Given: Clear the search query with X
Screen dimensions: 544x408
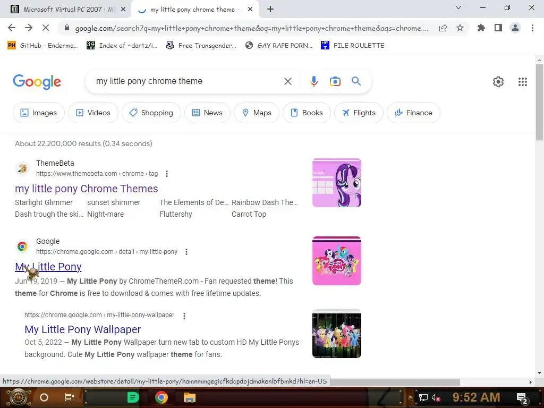Looking at the screenshot, I should coord(287,81).
